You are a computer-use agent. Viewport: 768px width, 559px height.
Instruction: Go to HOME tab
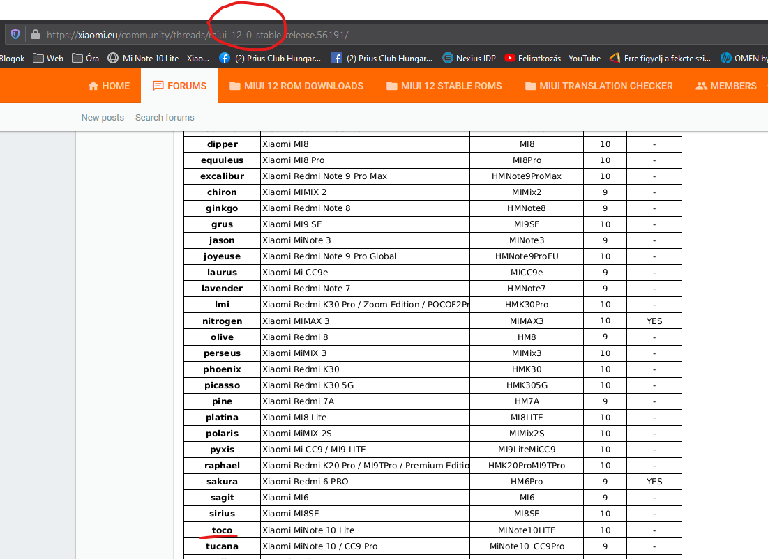[109, 86]
